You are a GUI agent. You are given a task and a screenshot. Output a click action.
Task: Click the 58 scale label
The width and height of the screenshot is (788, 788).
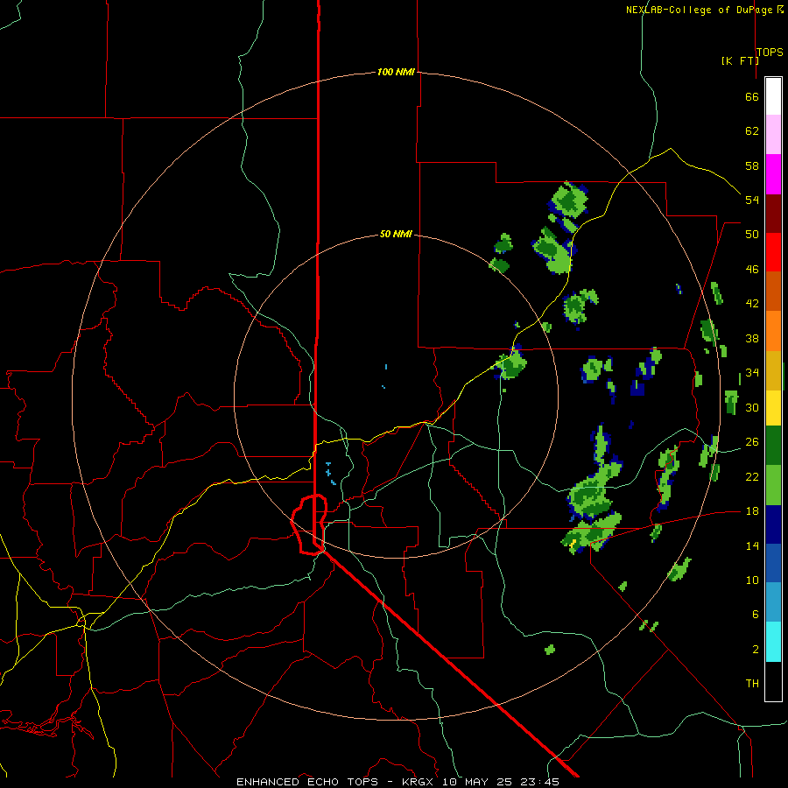752,165
